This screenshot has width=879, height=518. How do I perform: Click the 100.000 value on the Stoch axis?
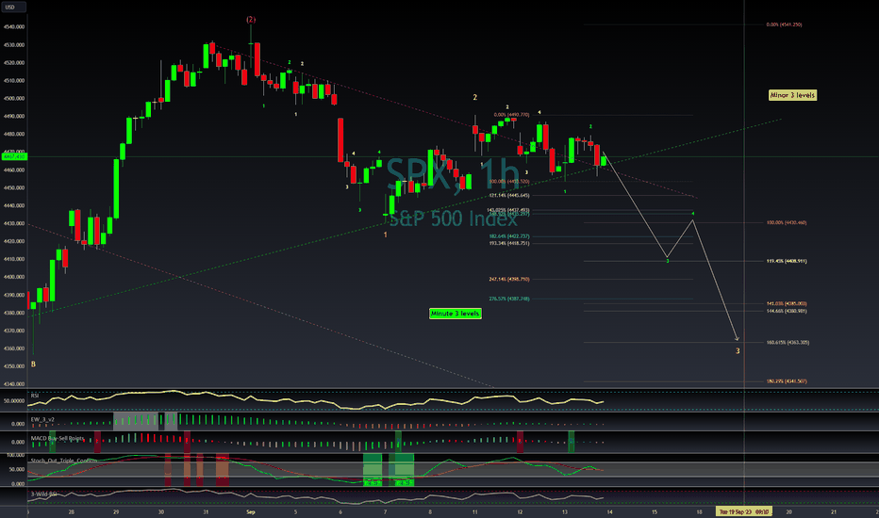pos(15,455)
